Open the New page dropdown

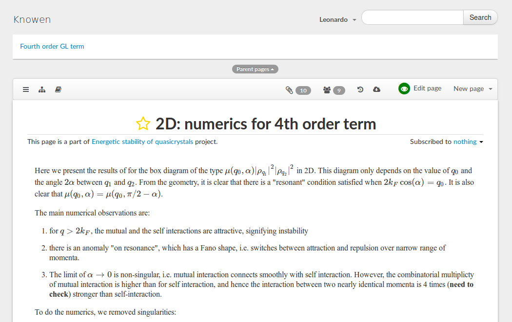click(x=473, y=89)
